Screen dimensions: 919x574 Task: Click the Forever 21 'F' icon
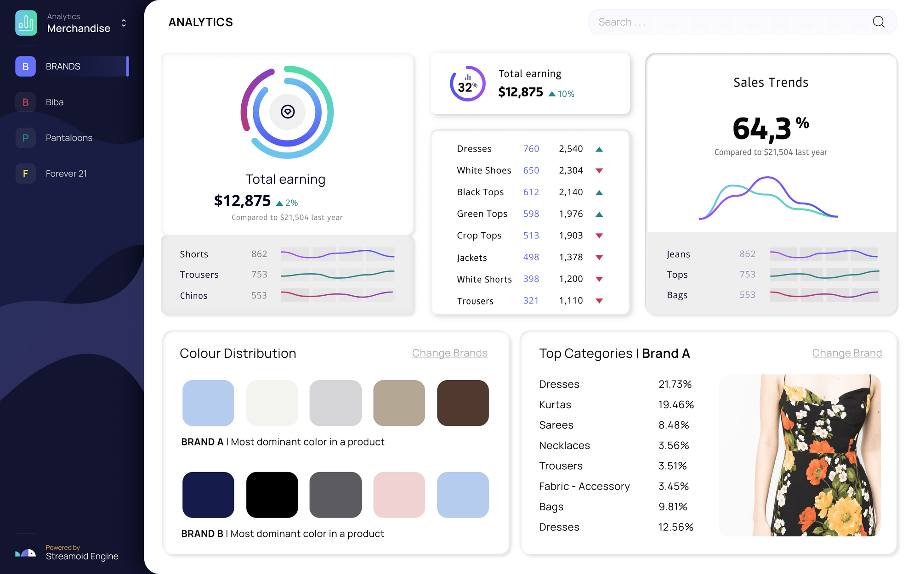coord(26,174)
